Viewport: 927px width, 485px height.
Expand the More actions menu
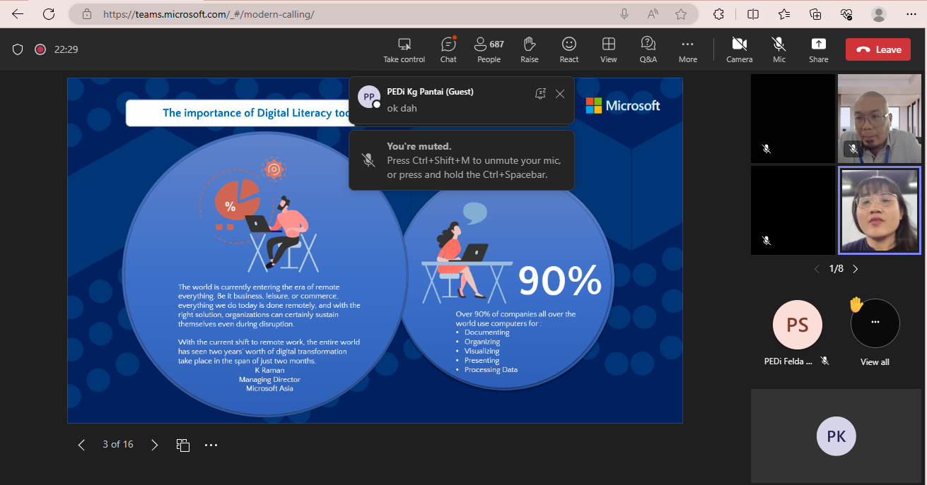pyautogui.click(x=687, y=49)
